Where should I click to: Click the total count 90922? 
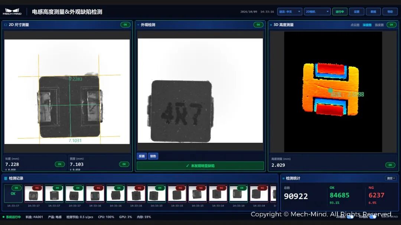296,196
